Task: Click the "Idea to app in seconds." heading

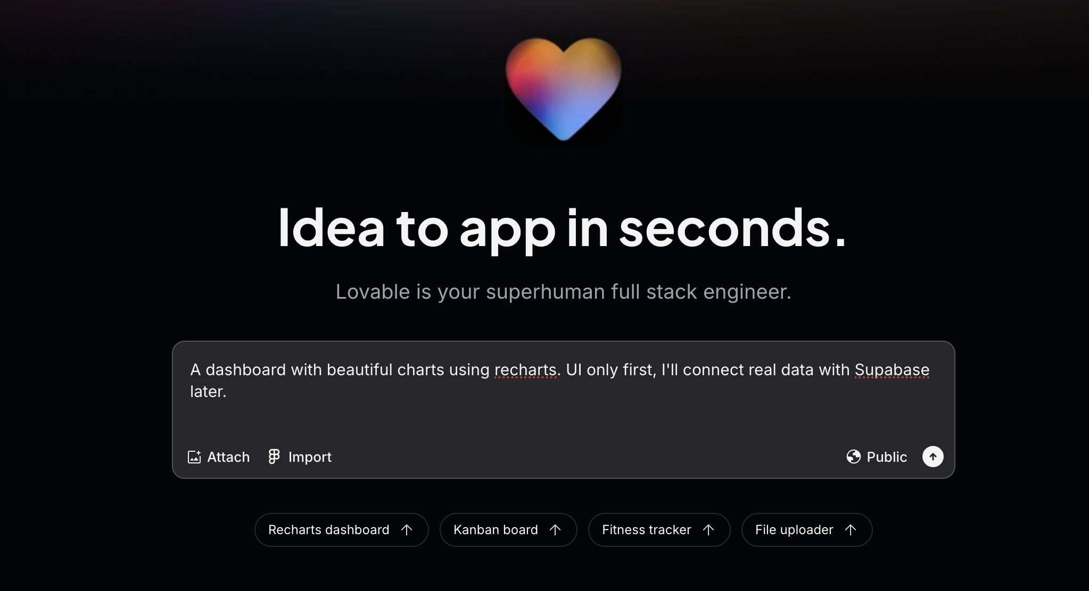Action: (x=563, y=228)
